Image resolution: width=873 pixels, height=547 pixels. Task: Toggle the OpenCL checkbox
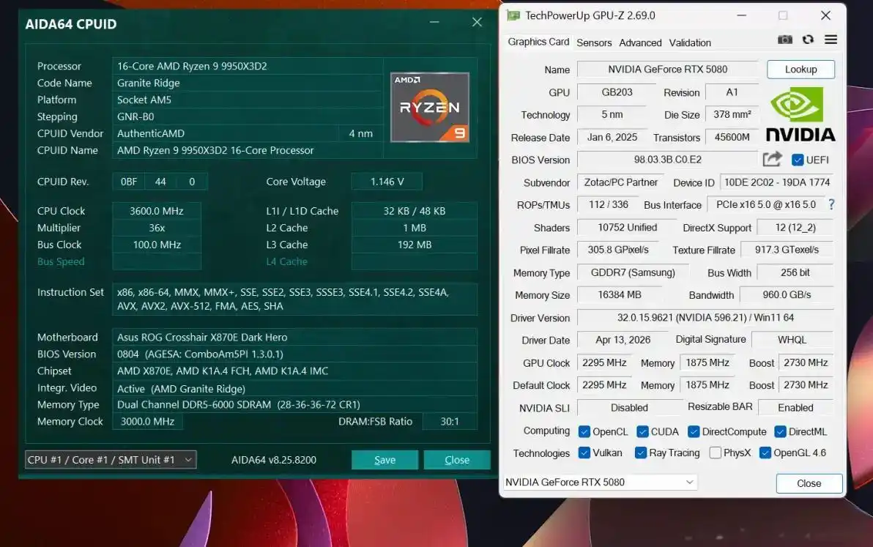tap(584, 431)
